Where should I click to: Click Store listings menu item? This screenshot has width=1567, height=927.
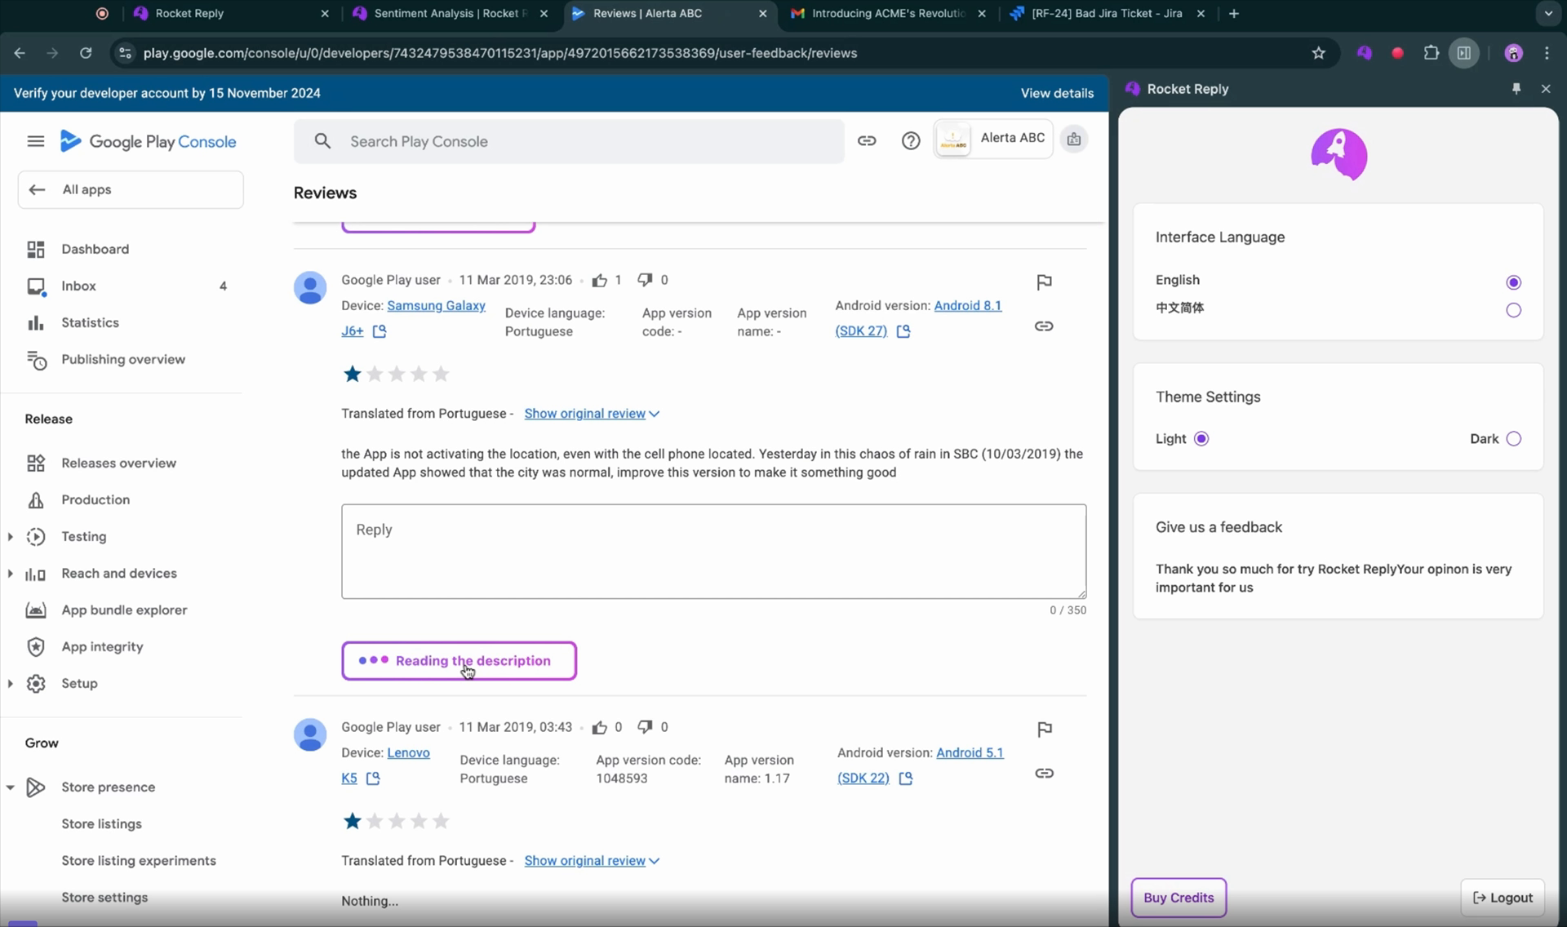(100, 823)
